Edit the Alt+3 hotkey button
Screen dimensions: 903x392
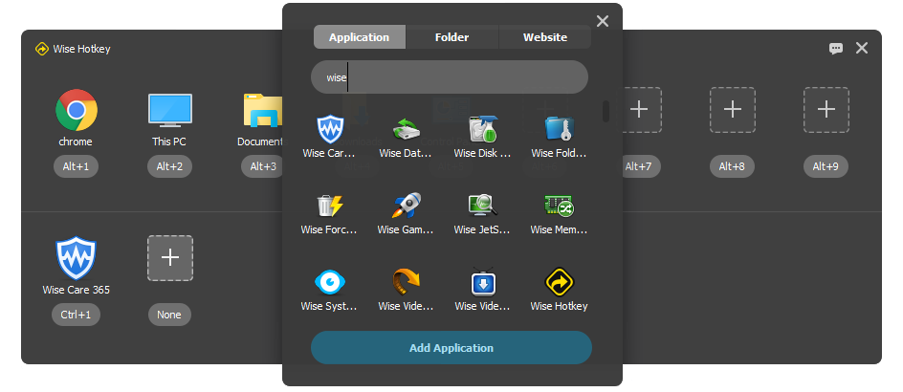click(x=263, y=167)
